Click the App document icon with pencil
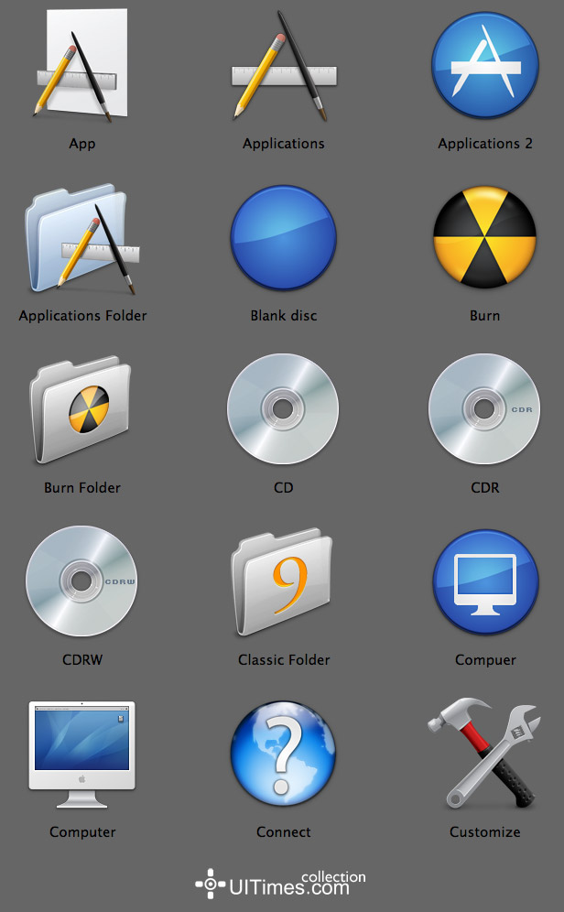The image size is (564, 912). click(81, 65)
